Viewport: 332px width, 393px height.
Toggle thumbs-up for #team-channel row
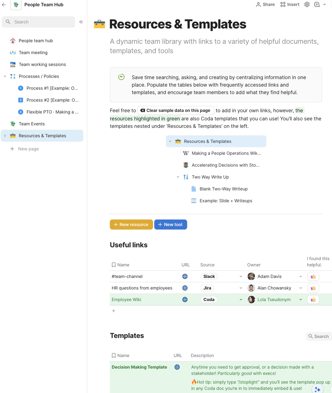313,276
